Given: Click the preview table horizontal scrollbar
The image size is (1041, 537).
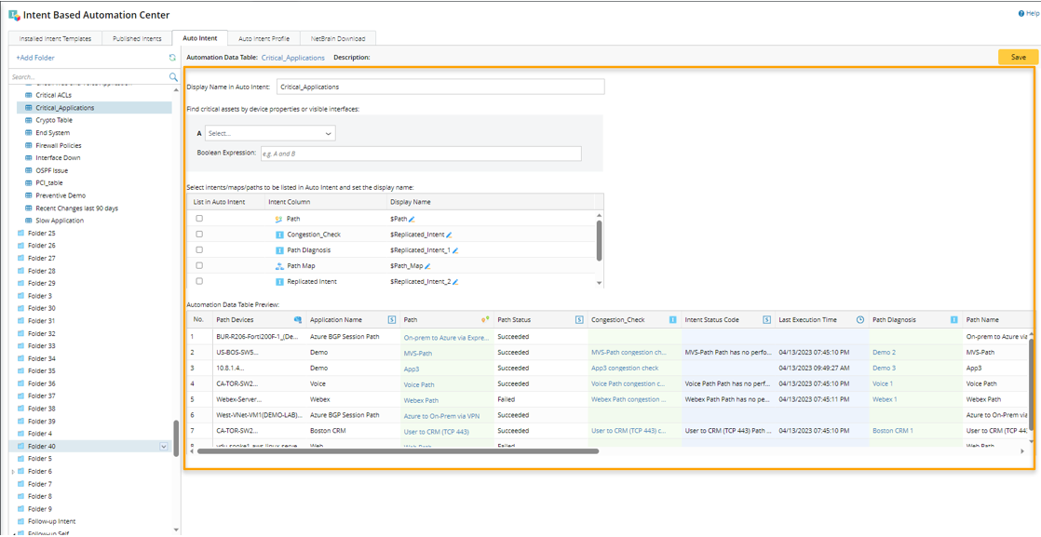Looking at the screenshot, I should [x=400, y=451].
